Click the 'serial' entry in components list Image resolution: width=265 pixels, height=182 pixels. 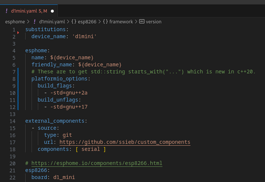point(91,149)
